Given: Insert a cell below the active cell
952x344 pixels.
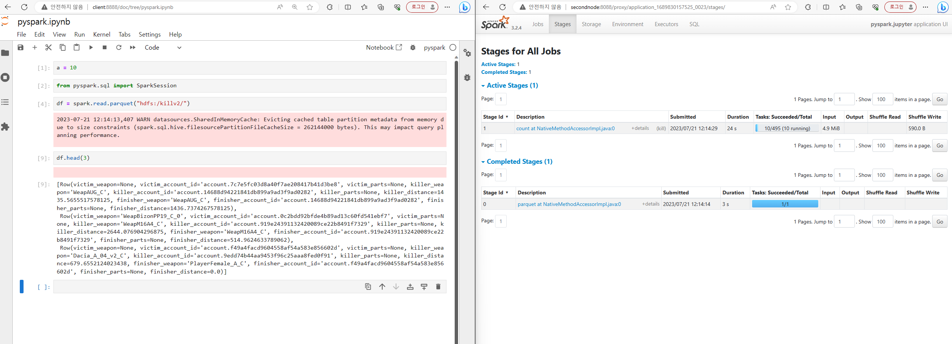Looking at the screenshot, I should click(424, 287).
